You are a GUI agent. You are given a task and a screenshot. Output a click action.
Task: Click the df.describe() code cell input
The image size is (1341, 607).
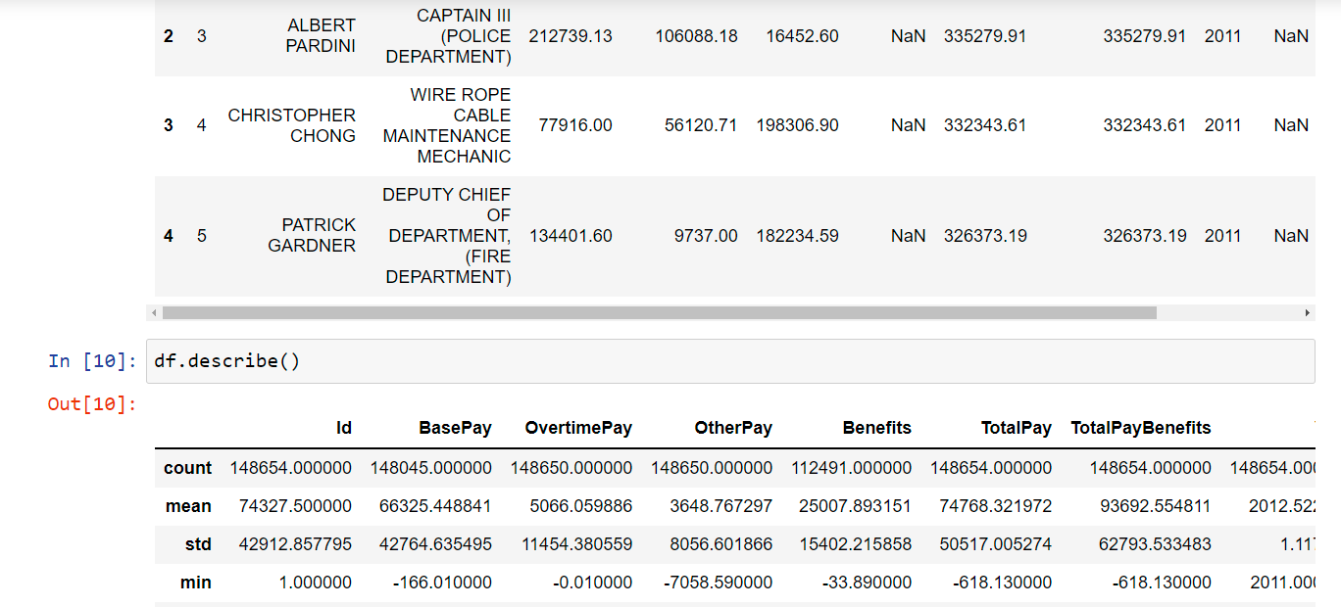click(729, 361)
